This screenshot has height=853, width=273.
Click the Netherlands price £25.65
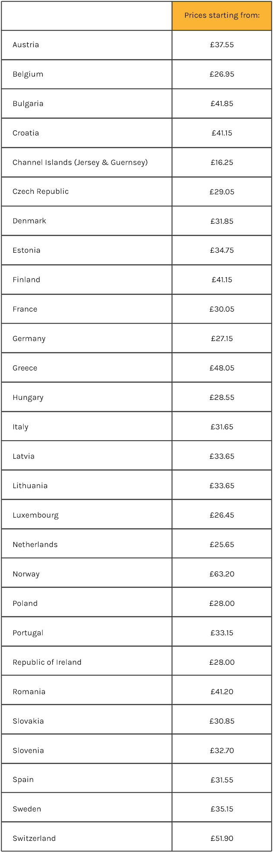[x=222, y=544]
